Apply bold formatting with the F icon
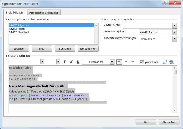 tap(65, 62)
